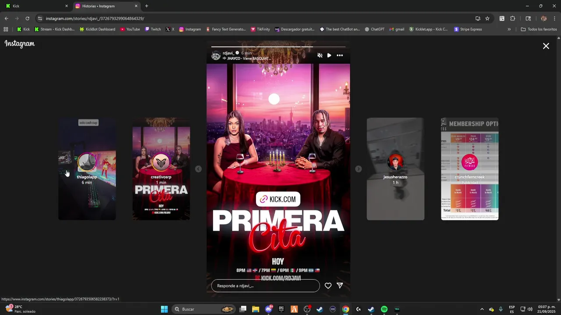The image size is (561, 315).
Task: Open Discord from taskbar
Action: tap(269, 309)
